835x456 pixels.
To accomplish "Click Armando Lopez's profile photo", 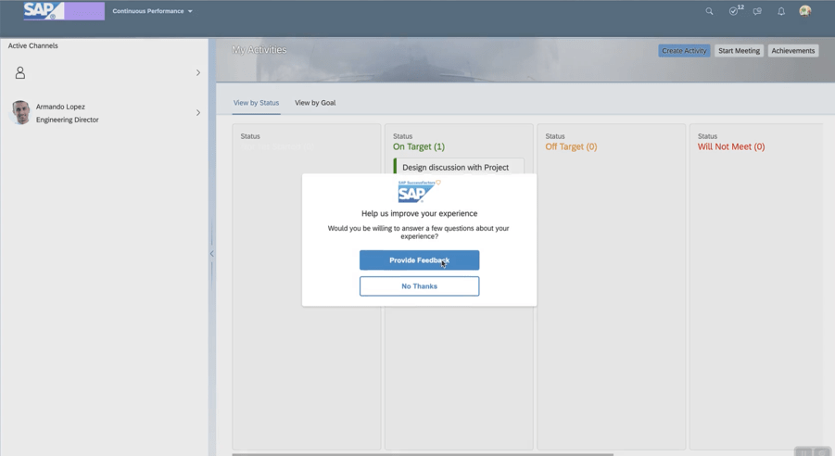I will tap(20, 113).
